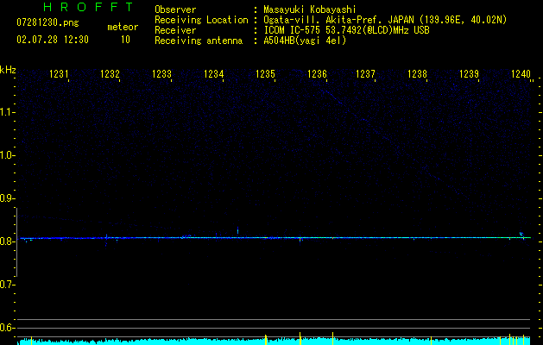Image resolution: width=543 pixels, height=345 pixels.
Task: Click the 1237 time axis label
Action: tap(366, 73)
